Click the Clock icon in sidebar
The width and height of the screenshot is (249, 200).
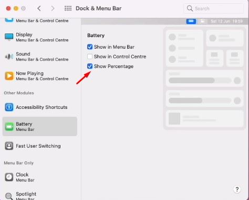9,177
